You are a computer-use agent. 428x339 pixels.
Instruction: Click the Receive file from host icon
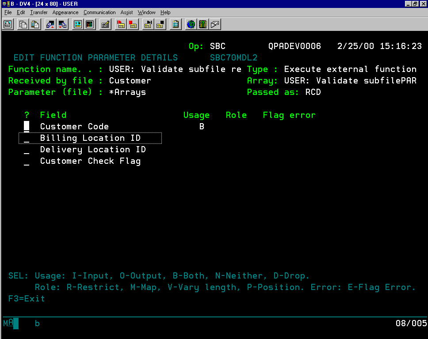[x=62, y=24]
